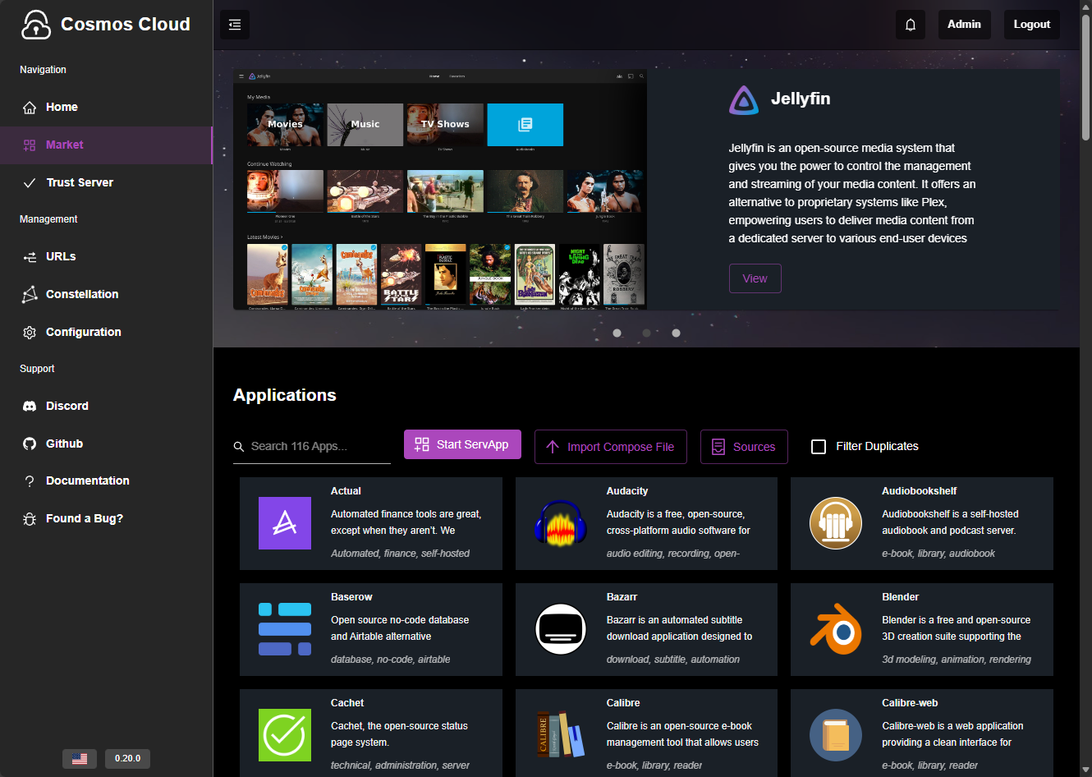Click the Cachet checkmark icon
The height and width of the screenshot is (777, 1092).
[285, 735]
